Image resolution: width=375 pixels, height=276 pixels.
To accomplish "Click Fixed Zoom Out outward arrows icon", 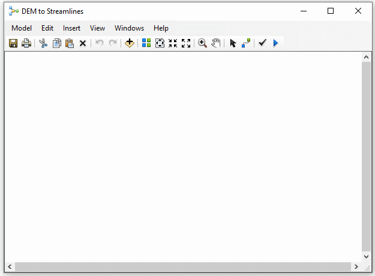I will (x=186, y=43).
